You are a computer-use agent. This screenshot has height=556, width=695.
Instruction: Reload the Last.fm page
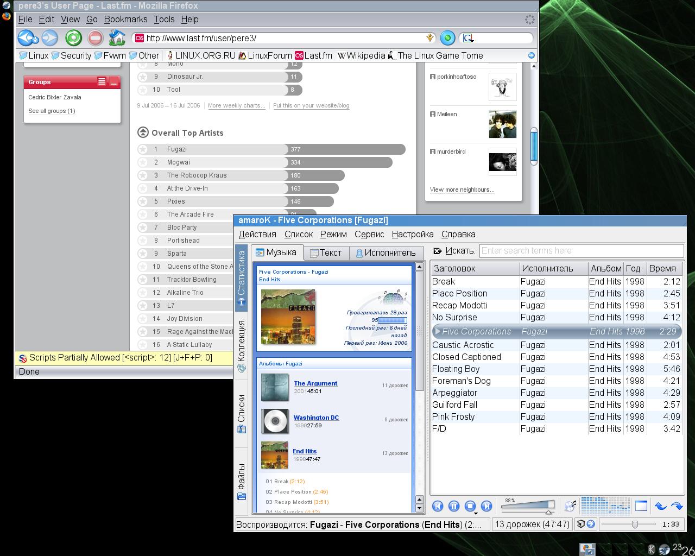73,38
